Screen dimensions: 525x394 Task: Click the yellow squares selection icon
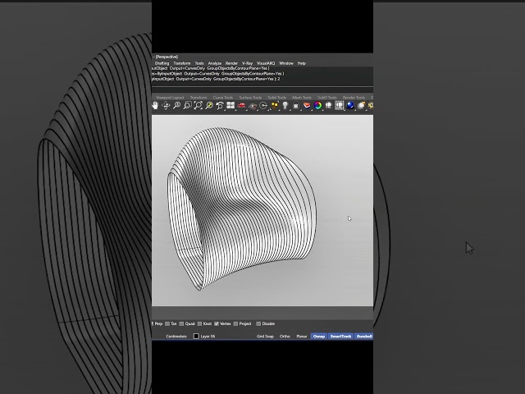[x=275, y=106]
